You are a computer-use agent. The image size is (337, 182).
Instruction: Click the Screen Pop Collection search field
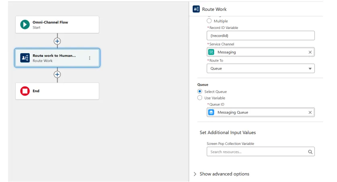256,152
